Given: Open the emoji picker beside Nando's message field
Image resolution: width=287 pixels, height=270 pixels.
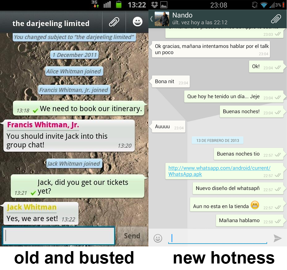Looking at the screenshot, I should tap(158, 238).
